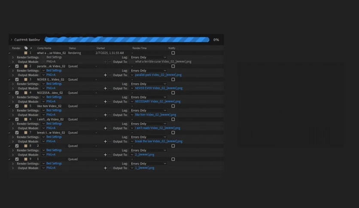Open Best Settings link for parallel park item
Image resolution: width=359 pixels, height=208 pixels.
[x=54, y=70]
